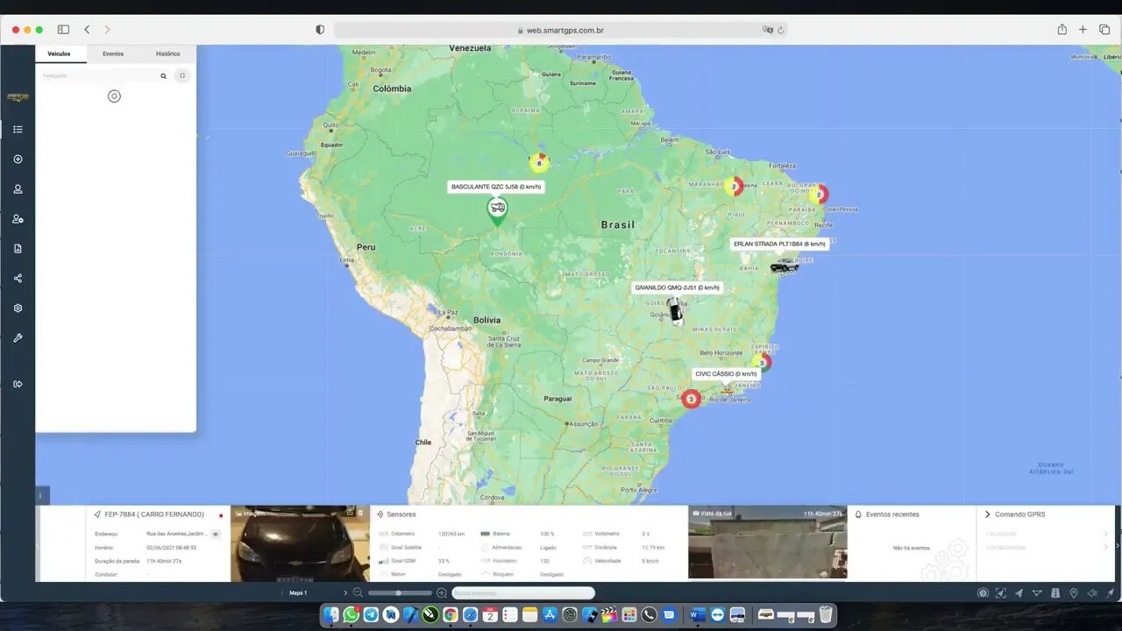
Task: Zoom out with the minus magnifier
Action: 358,593
